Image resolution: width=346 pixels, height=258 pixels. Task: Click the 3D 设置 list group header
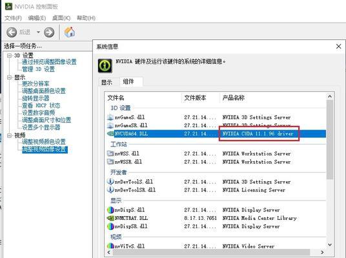pyautogui.click(x=121, y=108)
